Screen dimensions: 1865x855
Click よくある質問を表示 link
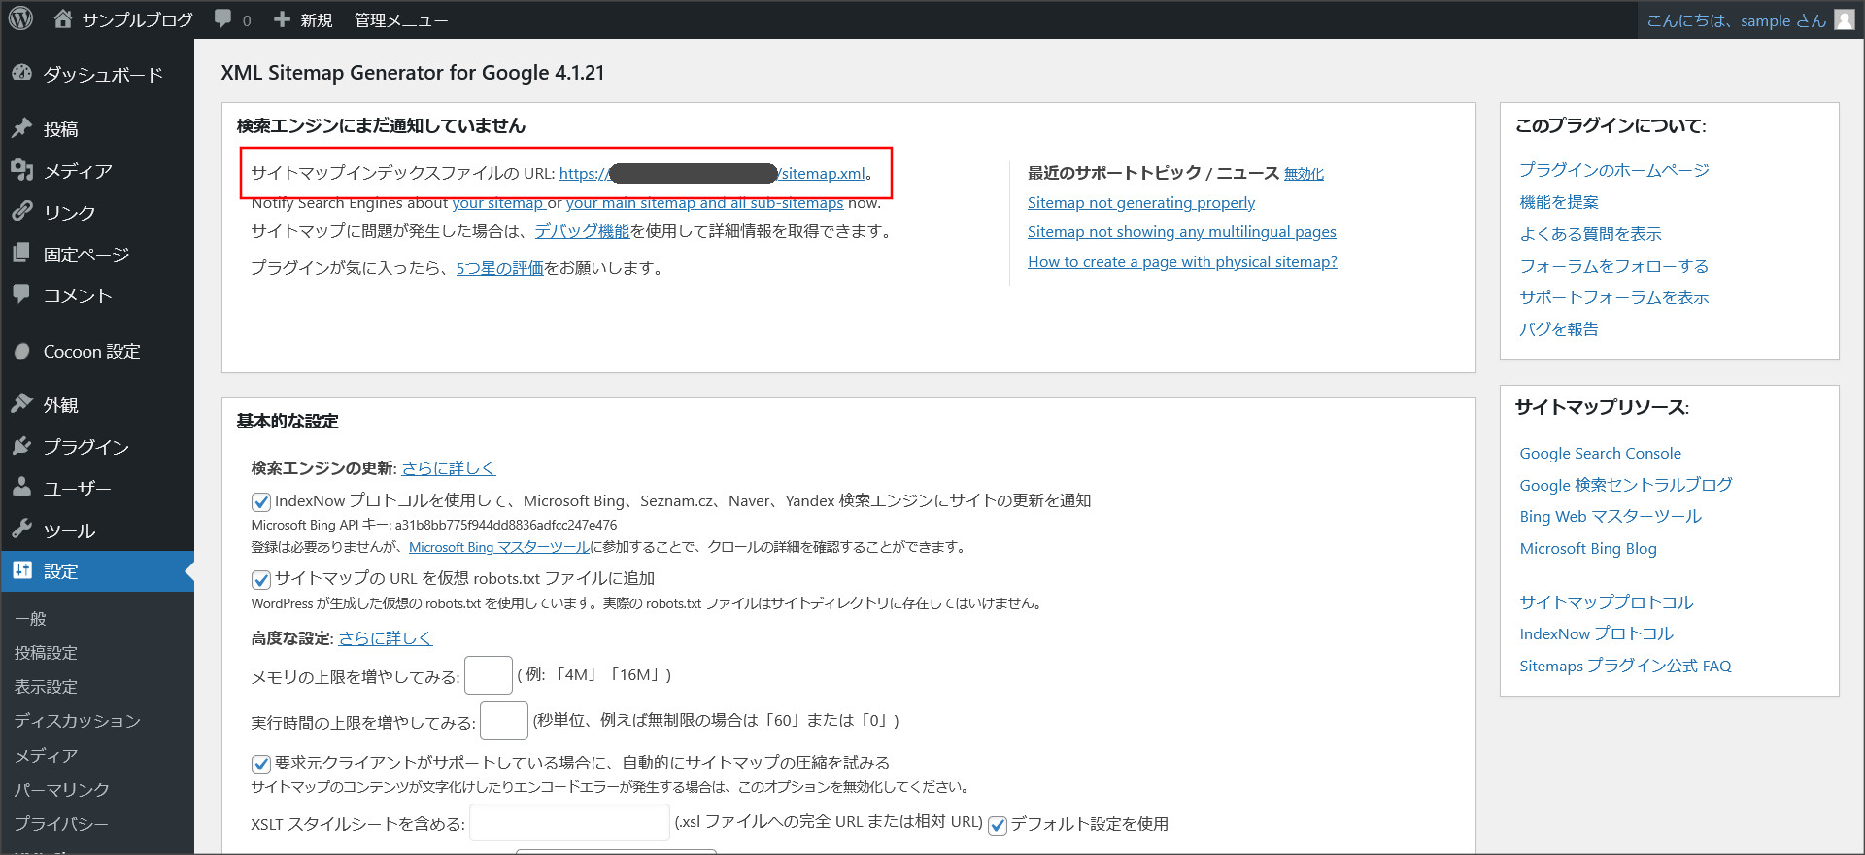1591,234
